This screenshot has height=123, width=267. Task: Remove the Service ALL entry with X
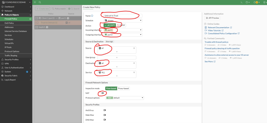pos(134,73)
